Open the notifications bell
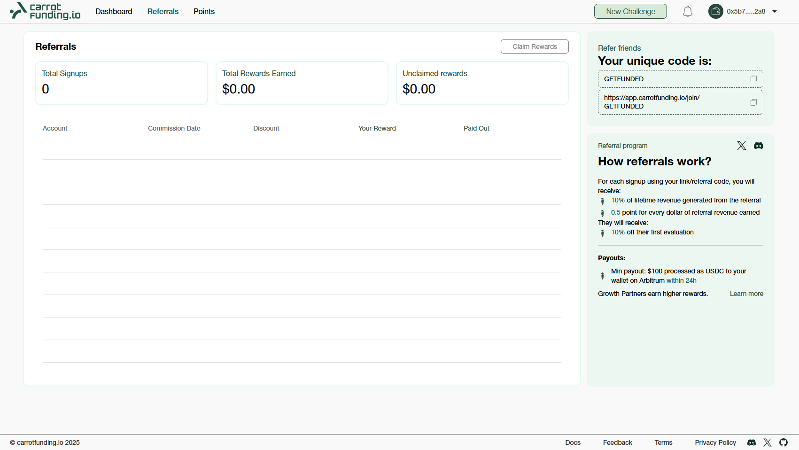799x450 pixels. pyautogui.click(x=688, y=11)
